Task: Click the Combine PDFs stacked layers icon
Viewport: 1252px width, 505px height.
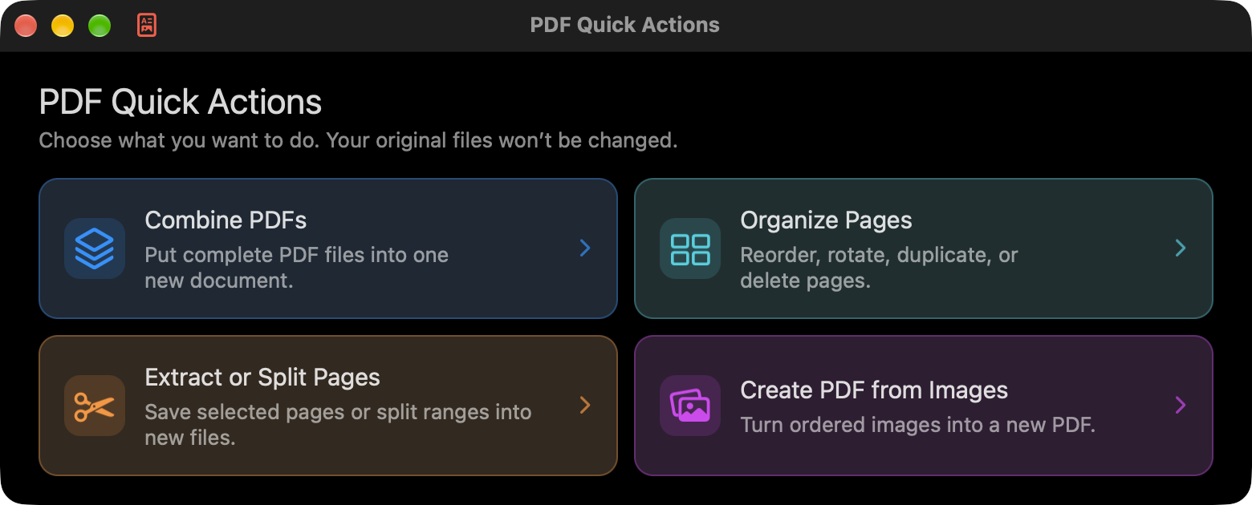Action: coord(95,248)
